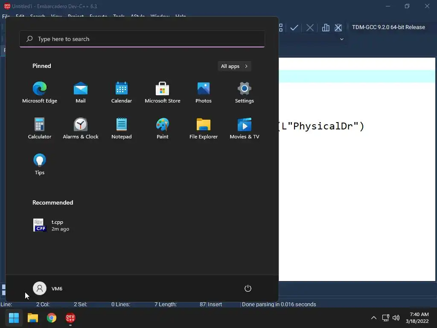Open the VM6 user account menu
The image size is (437, 328).
48,288
